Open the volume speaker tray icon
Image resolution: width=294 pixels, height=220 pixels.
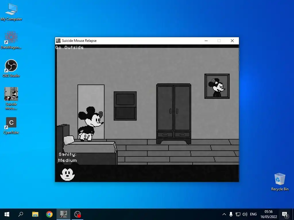tap(245, 214)
